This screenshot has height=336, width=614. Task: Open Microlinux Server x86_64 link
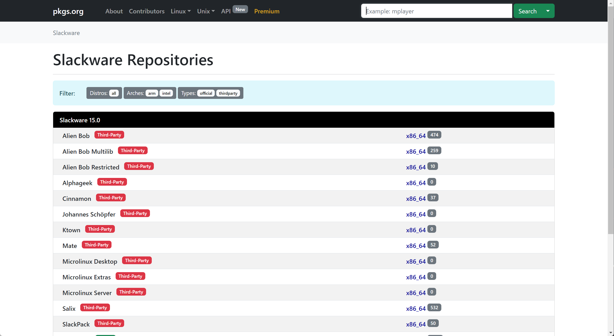tap(416, 293)
